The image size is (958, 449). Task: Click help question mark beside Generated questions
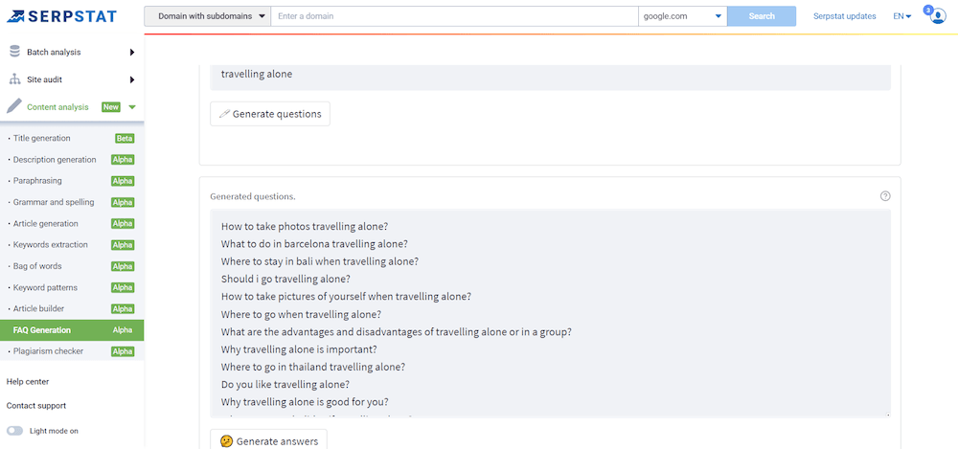885,196
